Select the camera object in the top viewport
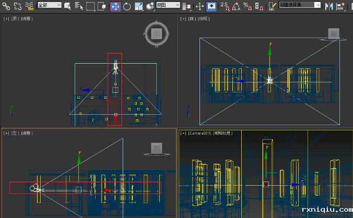The width and height of the screenshot is (353, 218). (115, 67)
